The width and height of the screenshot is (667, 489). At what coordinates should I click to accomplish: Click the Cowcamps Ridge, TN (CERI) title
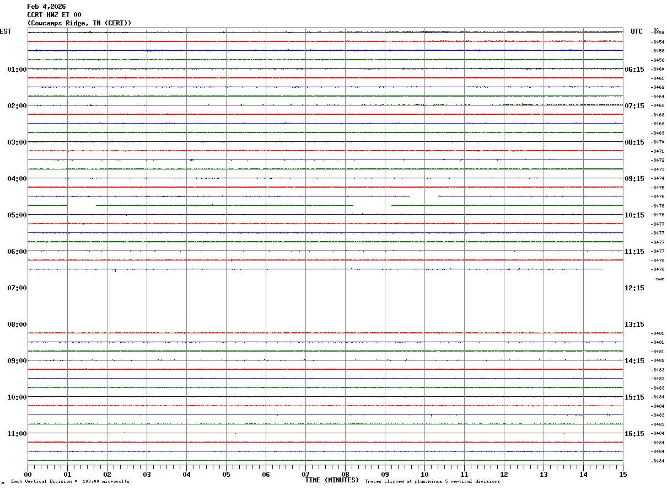click(79, 23)
